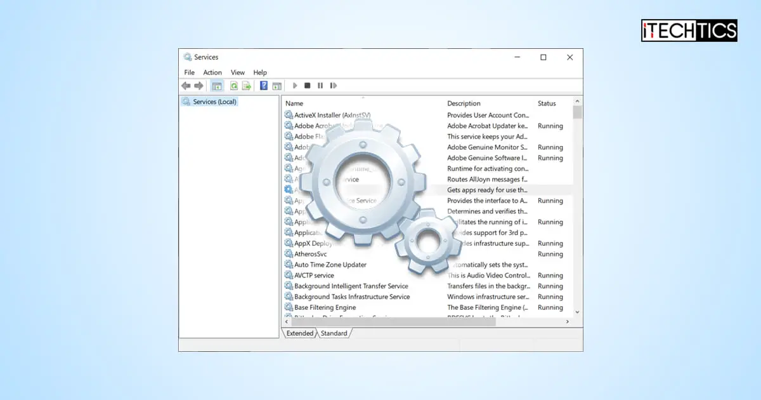This screenshot has width=761, height=400.
Task: Click the horizontal scrollbar left arrow
Action: coord(287,322)
